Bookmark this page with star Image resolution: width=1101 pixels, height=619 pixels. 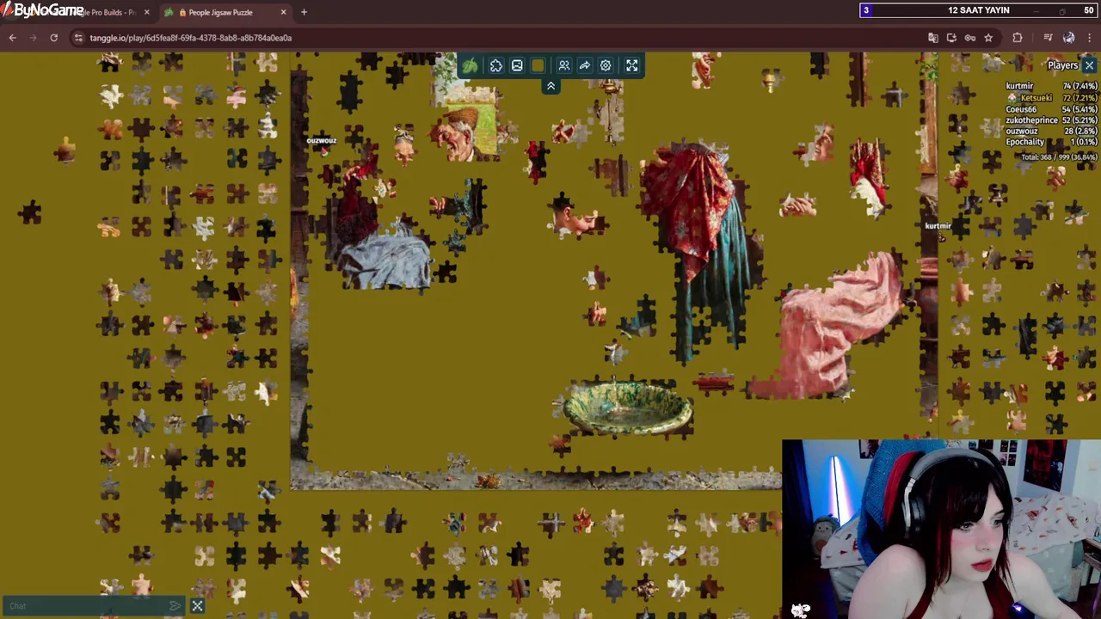(x=988, y=38)
